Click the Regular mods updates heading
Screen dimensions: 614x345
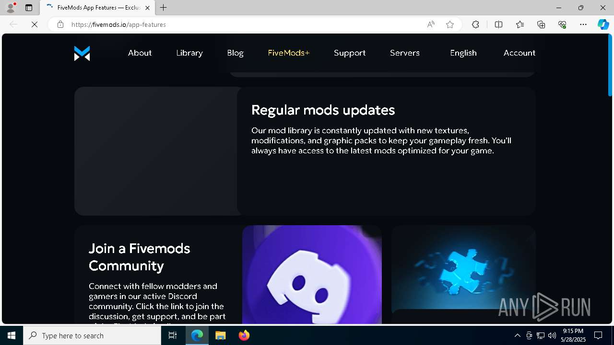[x=323, y=110]
